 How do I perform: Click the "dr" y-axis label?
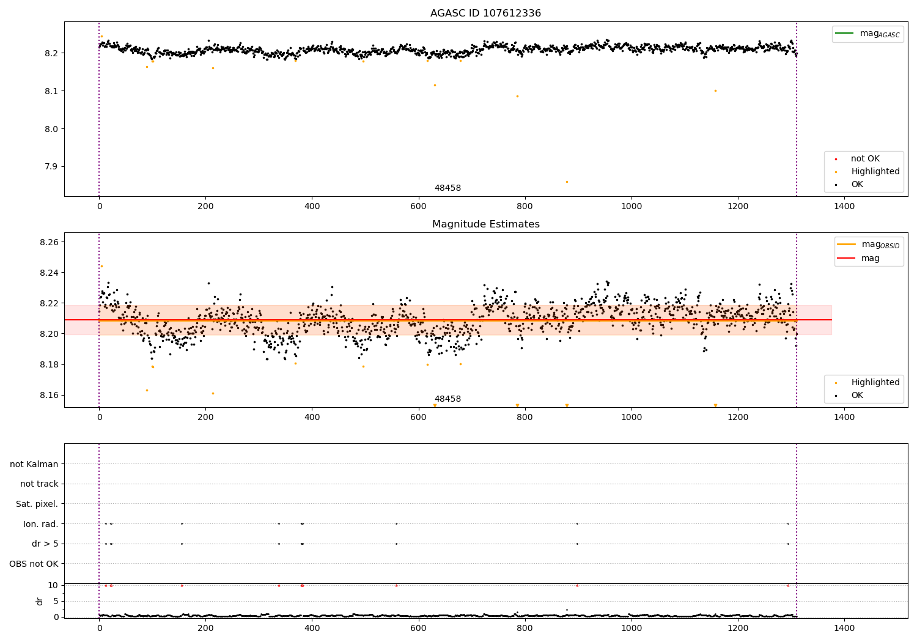[40, 601]
